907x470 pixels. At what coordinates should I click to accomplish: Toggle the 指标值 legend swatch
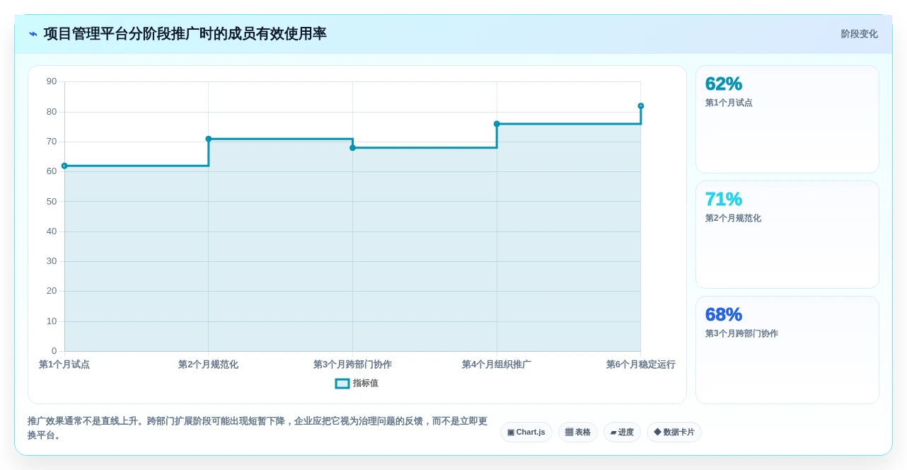point(342,384)
